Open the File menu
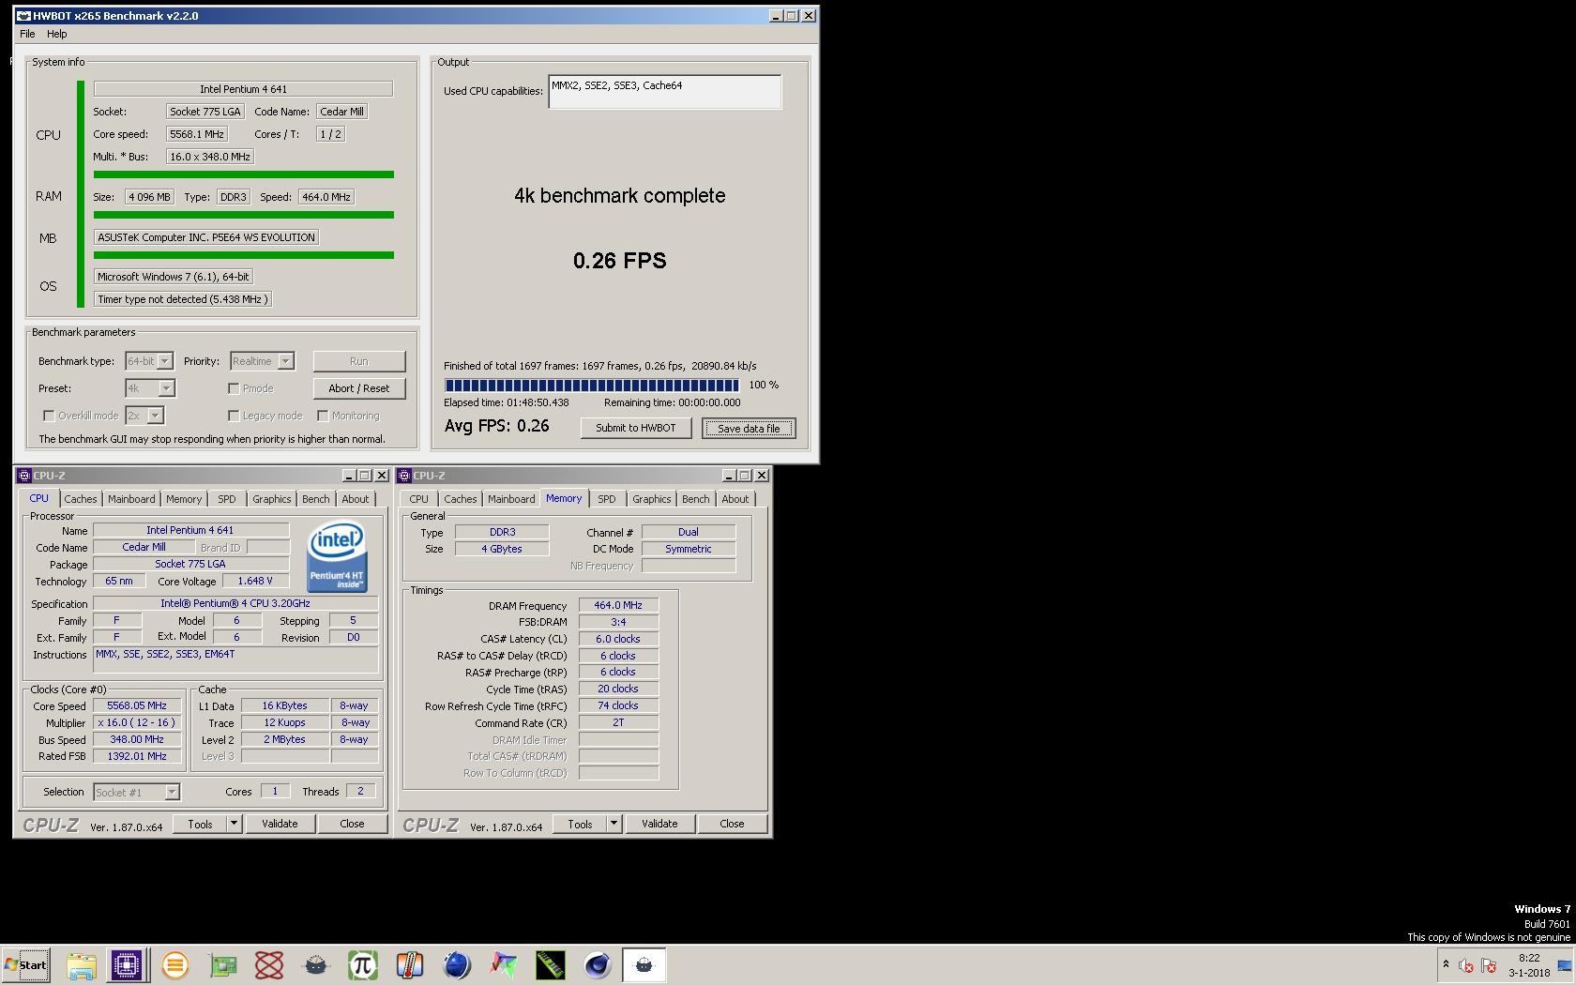1576x985 pixels. click(27, 34)
